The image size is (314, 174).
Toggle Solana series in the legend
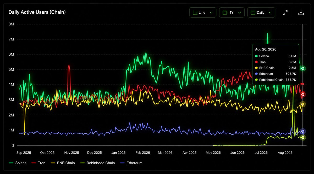(x=18, y=163)
